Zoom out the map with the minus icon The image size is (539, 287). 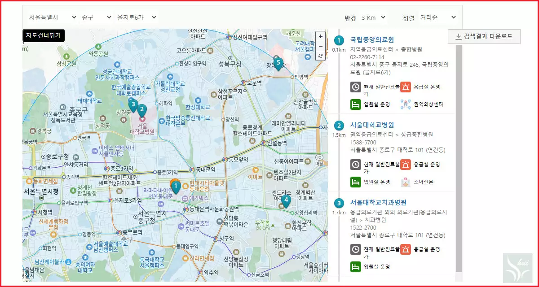pos(321,46)
